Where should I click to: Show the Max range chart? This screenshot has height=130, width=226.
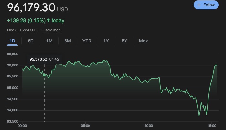pos(143,41)
